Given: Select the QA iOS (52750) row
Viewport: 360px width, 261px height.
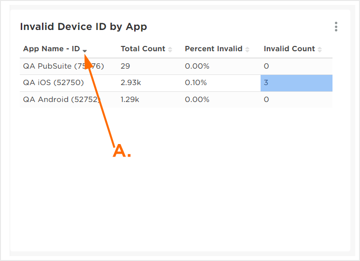Looking at the screenshot, I should [x=53, y=83].
